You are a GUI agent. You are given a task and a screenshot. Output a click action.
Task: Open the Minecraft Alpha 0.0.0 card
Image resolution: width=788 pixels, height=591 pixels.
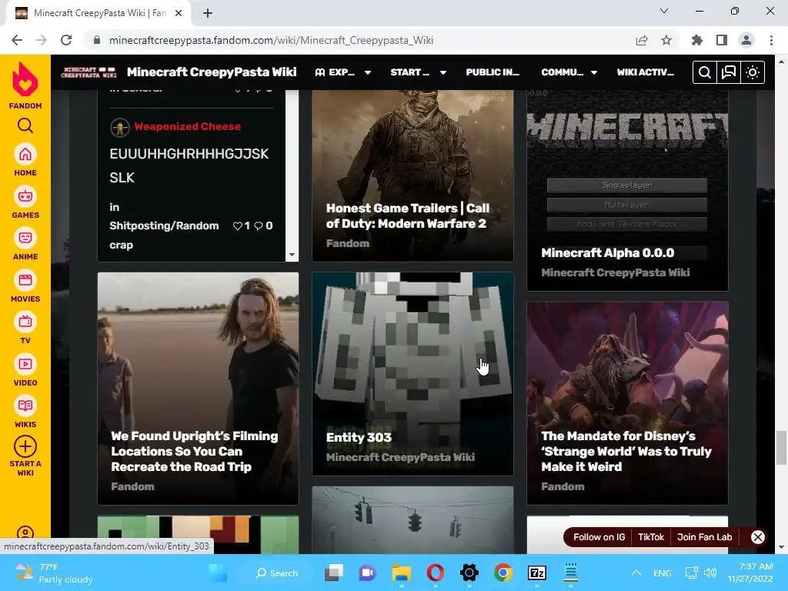click(x=627, y=191)
